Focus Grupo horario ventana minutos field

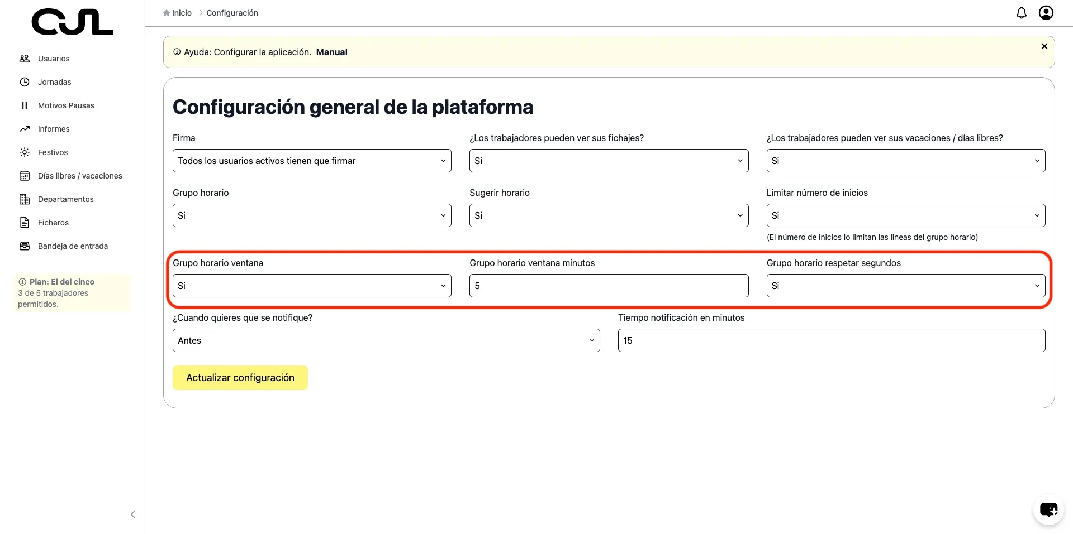609,286
